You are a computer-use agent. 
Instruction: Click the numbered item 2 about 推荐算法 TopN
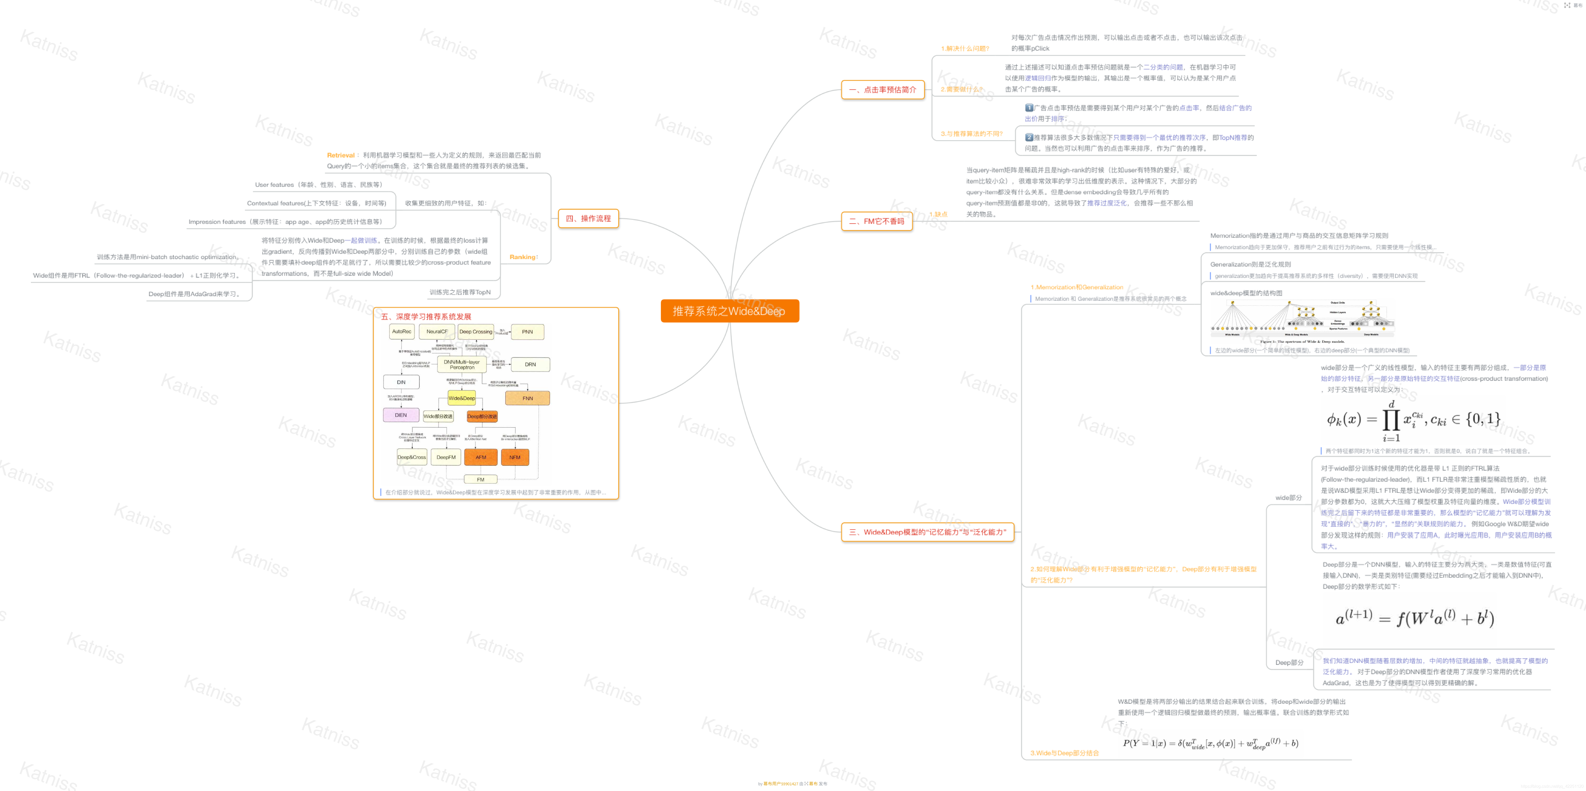point(1139,143)
